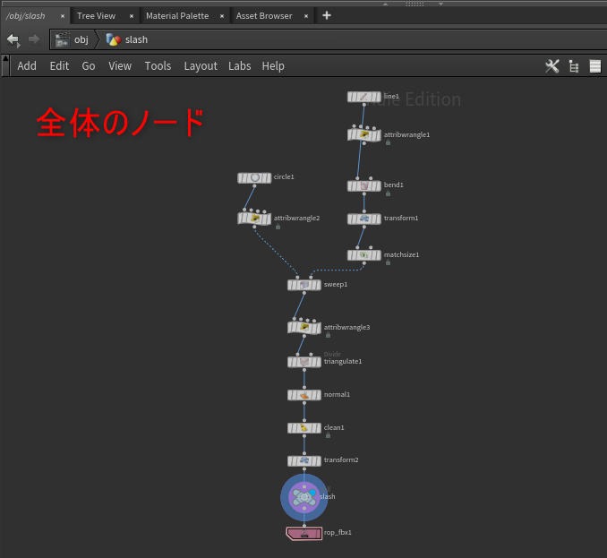The image size is (607, 558).
Task: Open the Help menu
Action: (273, 65)
